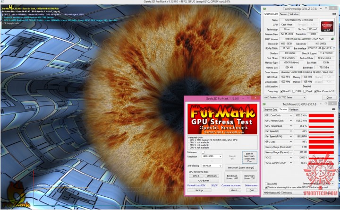Enable the Fullscreen checkbox in FurMark
340x210 pixels.
203,152
